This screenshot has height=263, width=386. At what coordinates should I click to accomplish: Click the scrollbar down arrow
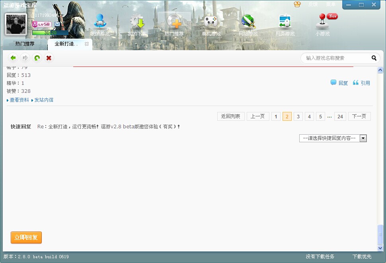pos(380,248)
